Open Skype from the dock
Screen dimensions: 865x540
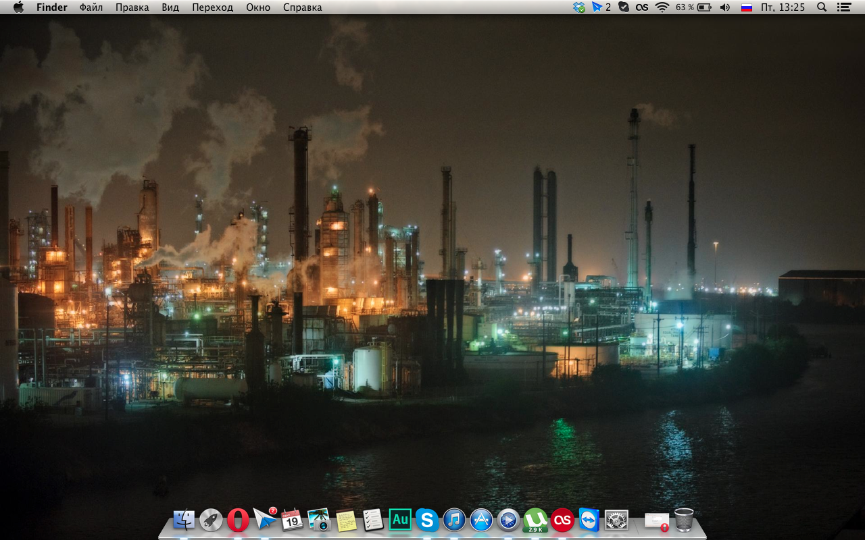tap(427, 520)
